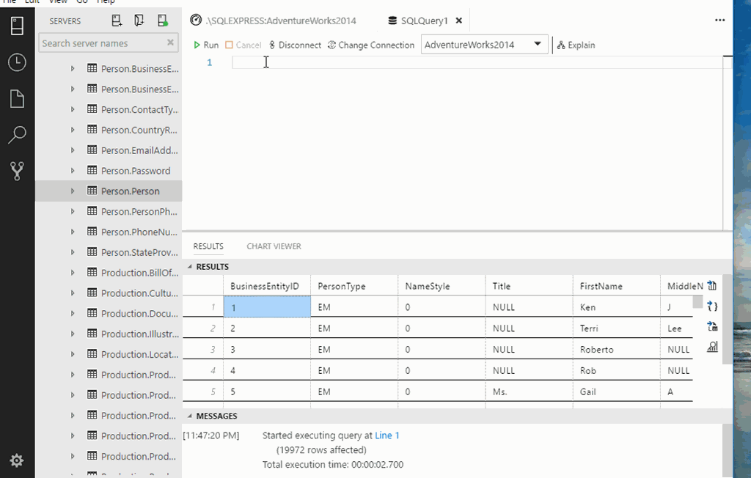This screenshot has height=478, width=751.
Task: Open the Source Control branch icon
Action: click(x=18, y=171)
